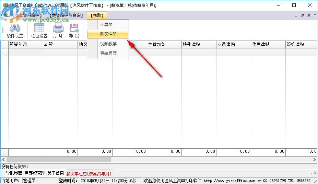Click the horizontal scrollbar thumb
This screenshot has width=318, height=184.
(x=59, y=159)
